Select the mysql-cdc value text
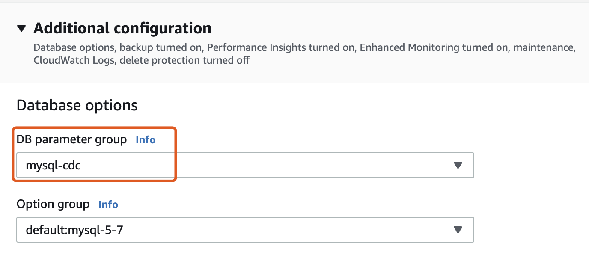This screenshot has width=589, height=255. click(54, 166)
